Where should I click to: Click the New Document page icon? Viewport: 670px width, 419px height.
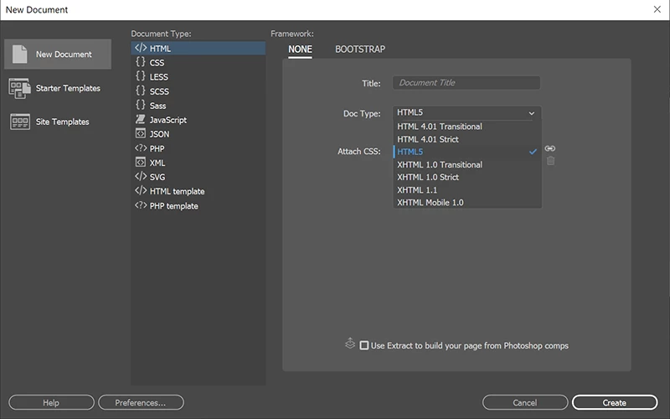pos(19,54)
